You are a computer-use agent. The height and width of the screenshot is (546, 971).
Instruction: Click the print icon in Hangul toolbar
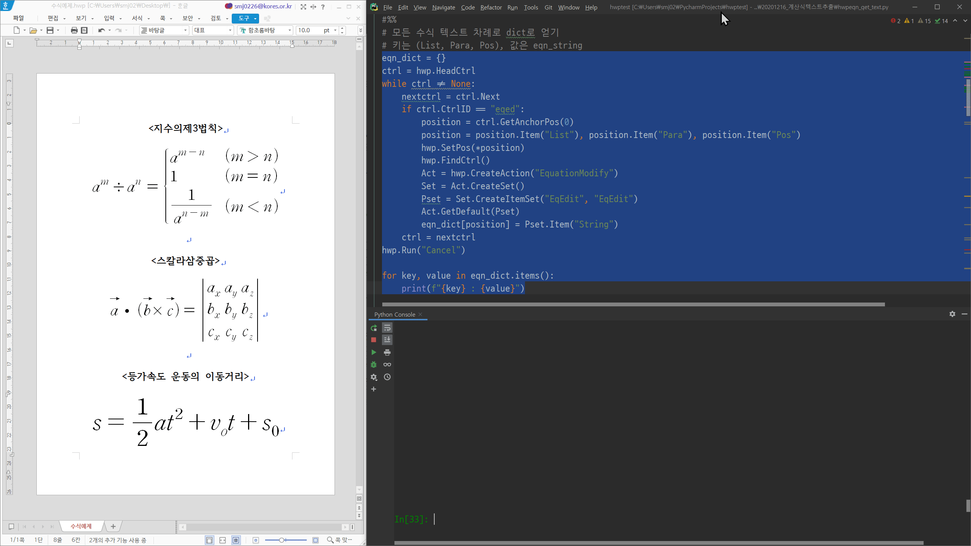pyautogui.click(x=74, y=30)
